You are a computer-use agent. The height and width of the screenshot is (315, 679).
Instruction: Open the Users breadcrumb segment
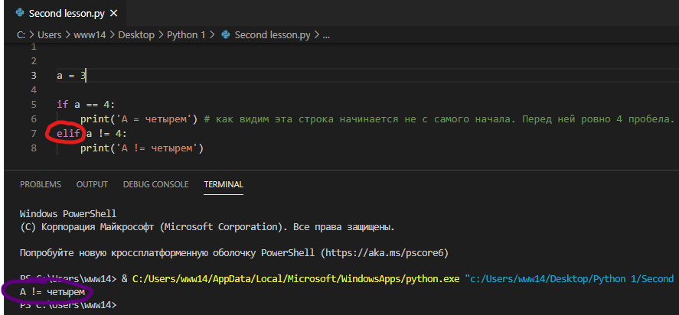(49, 35)
